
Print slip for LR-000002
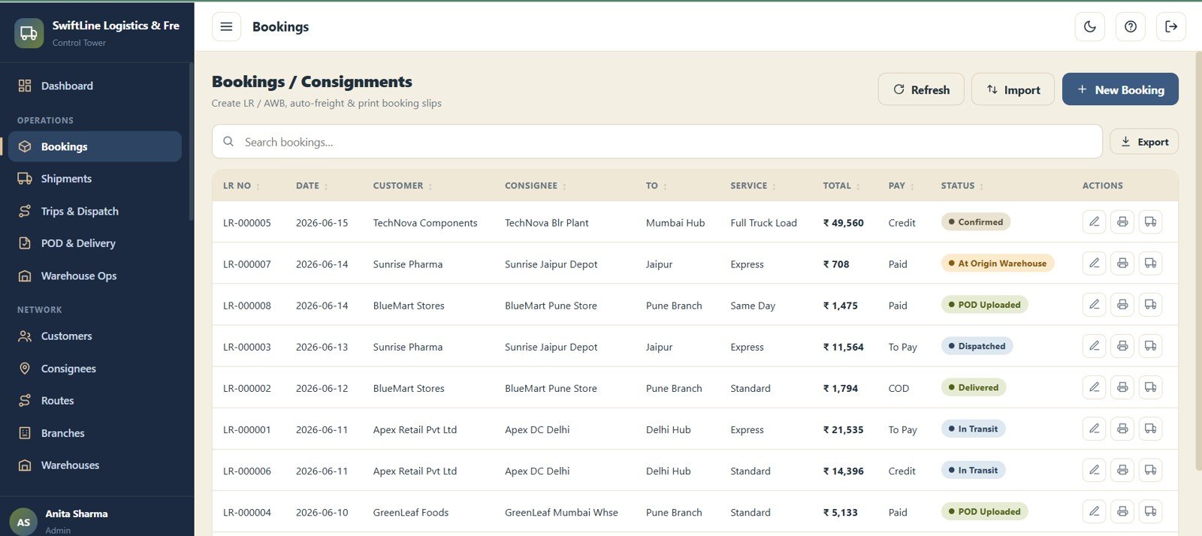tap(1122, 387)
